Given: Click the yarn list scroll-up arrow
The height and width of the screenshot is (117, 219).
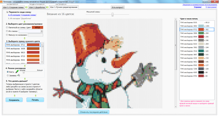Looking at the screenshot, I should [x=42, y=44].
